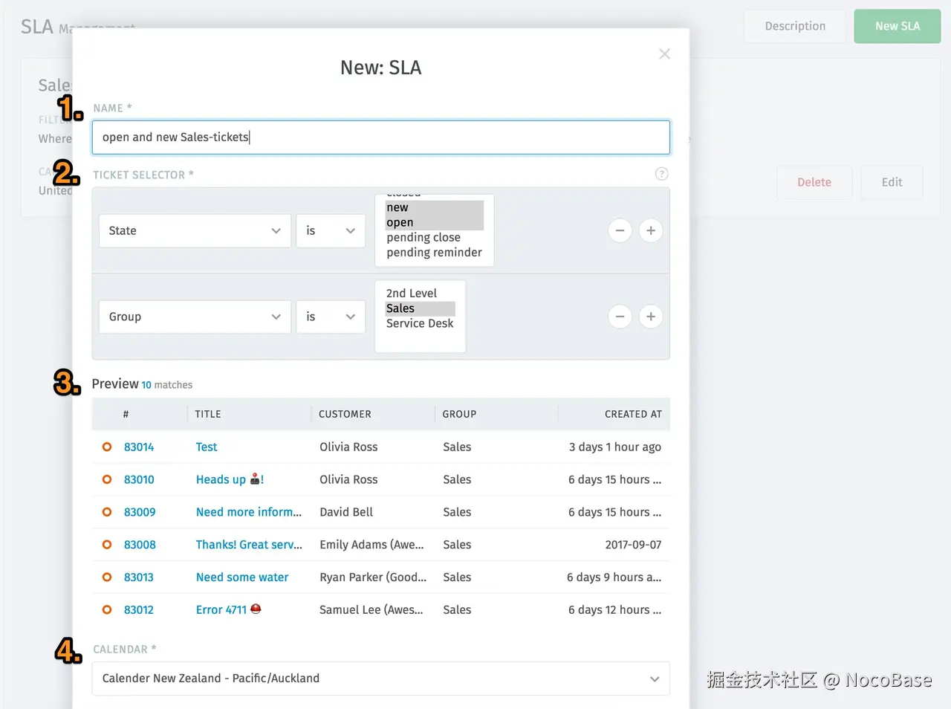Click the New SLA button in the background page

[x=898, y=26]
